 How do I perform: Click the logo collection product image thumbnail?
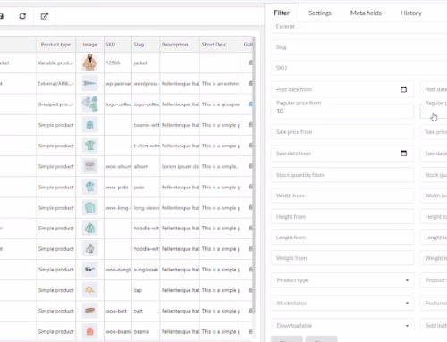pyautogui.click(x=89, y=104)
